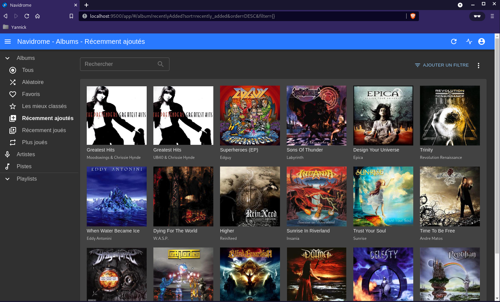Click the Brave Shields lion icon
Viewport: 500px width, 302px height.
(413, 16)
